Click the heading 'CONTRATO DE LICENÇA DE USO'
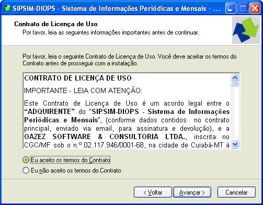 click(78, 78)
